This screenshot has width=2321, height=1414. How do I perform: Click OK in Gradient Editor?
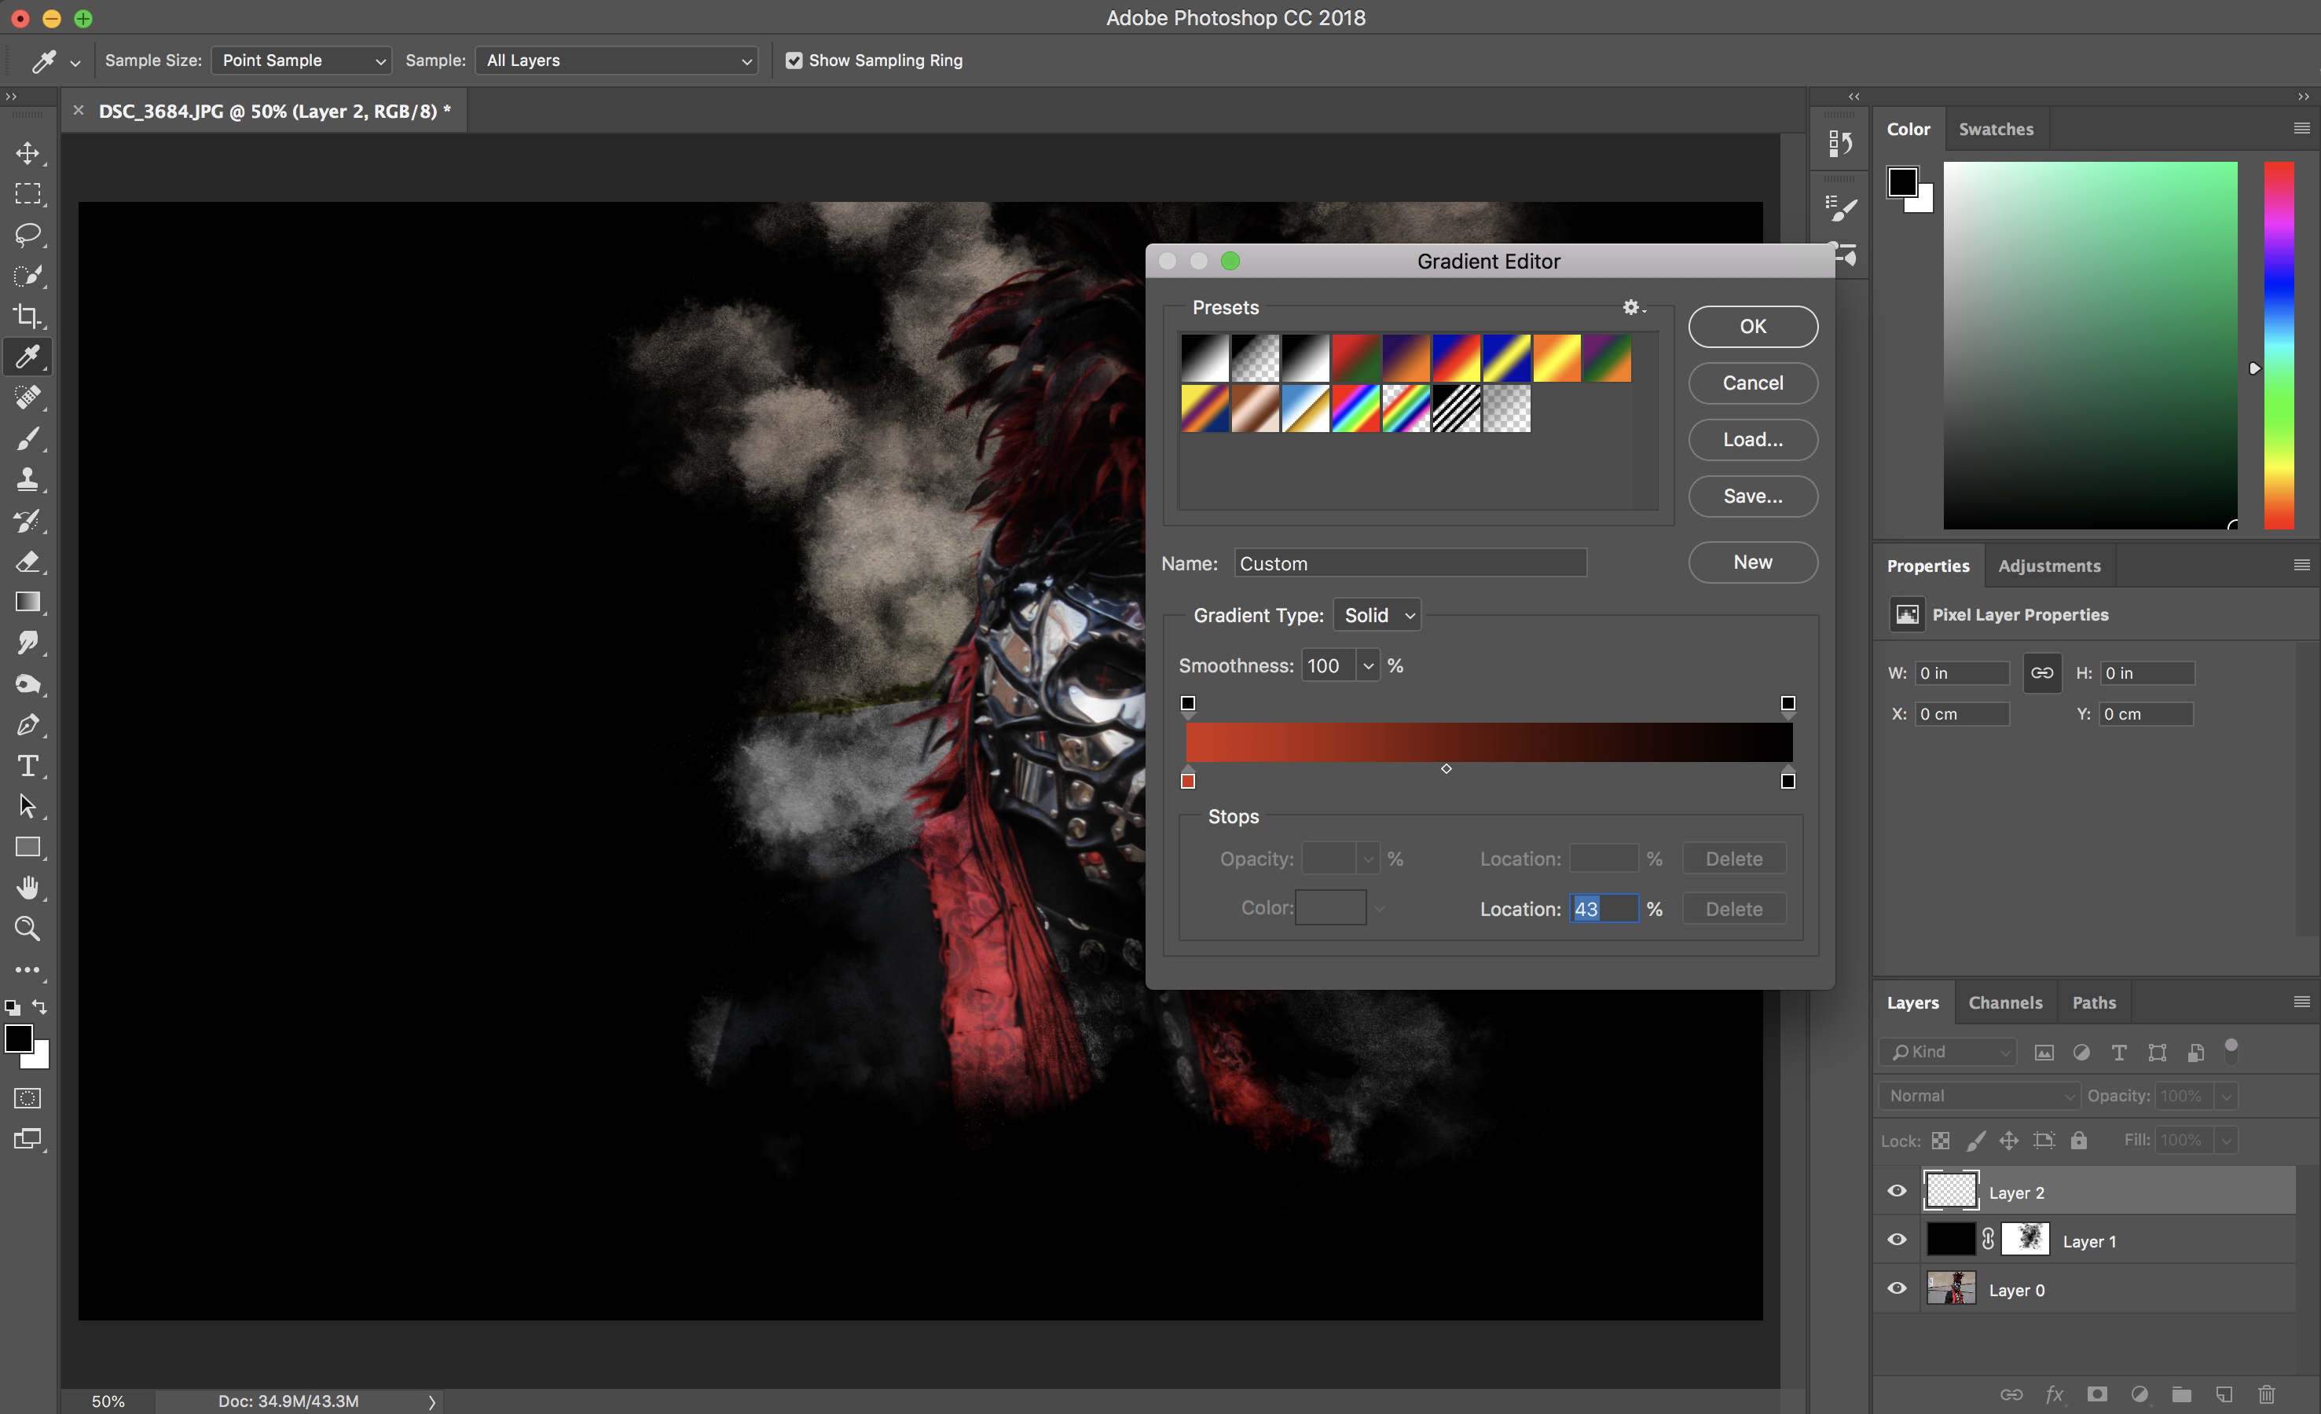[x=1752, y=326]
